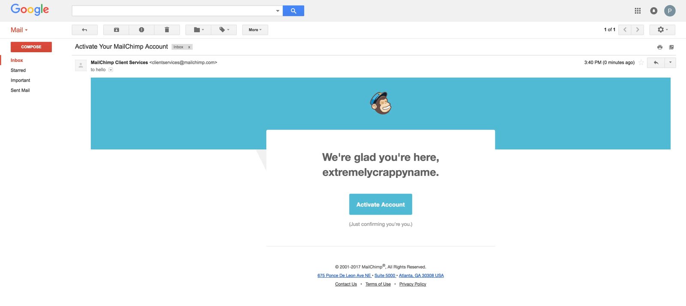686x306 pixels.
Task: Go to the older conversation arrow
Action: click(638, 30)
